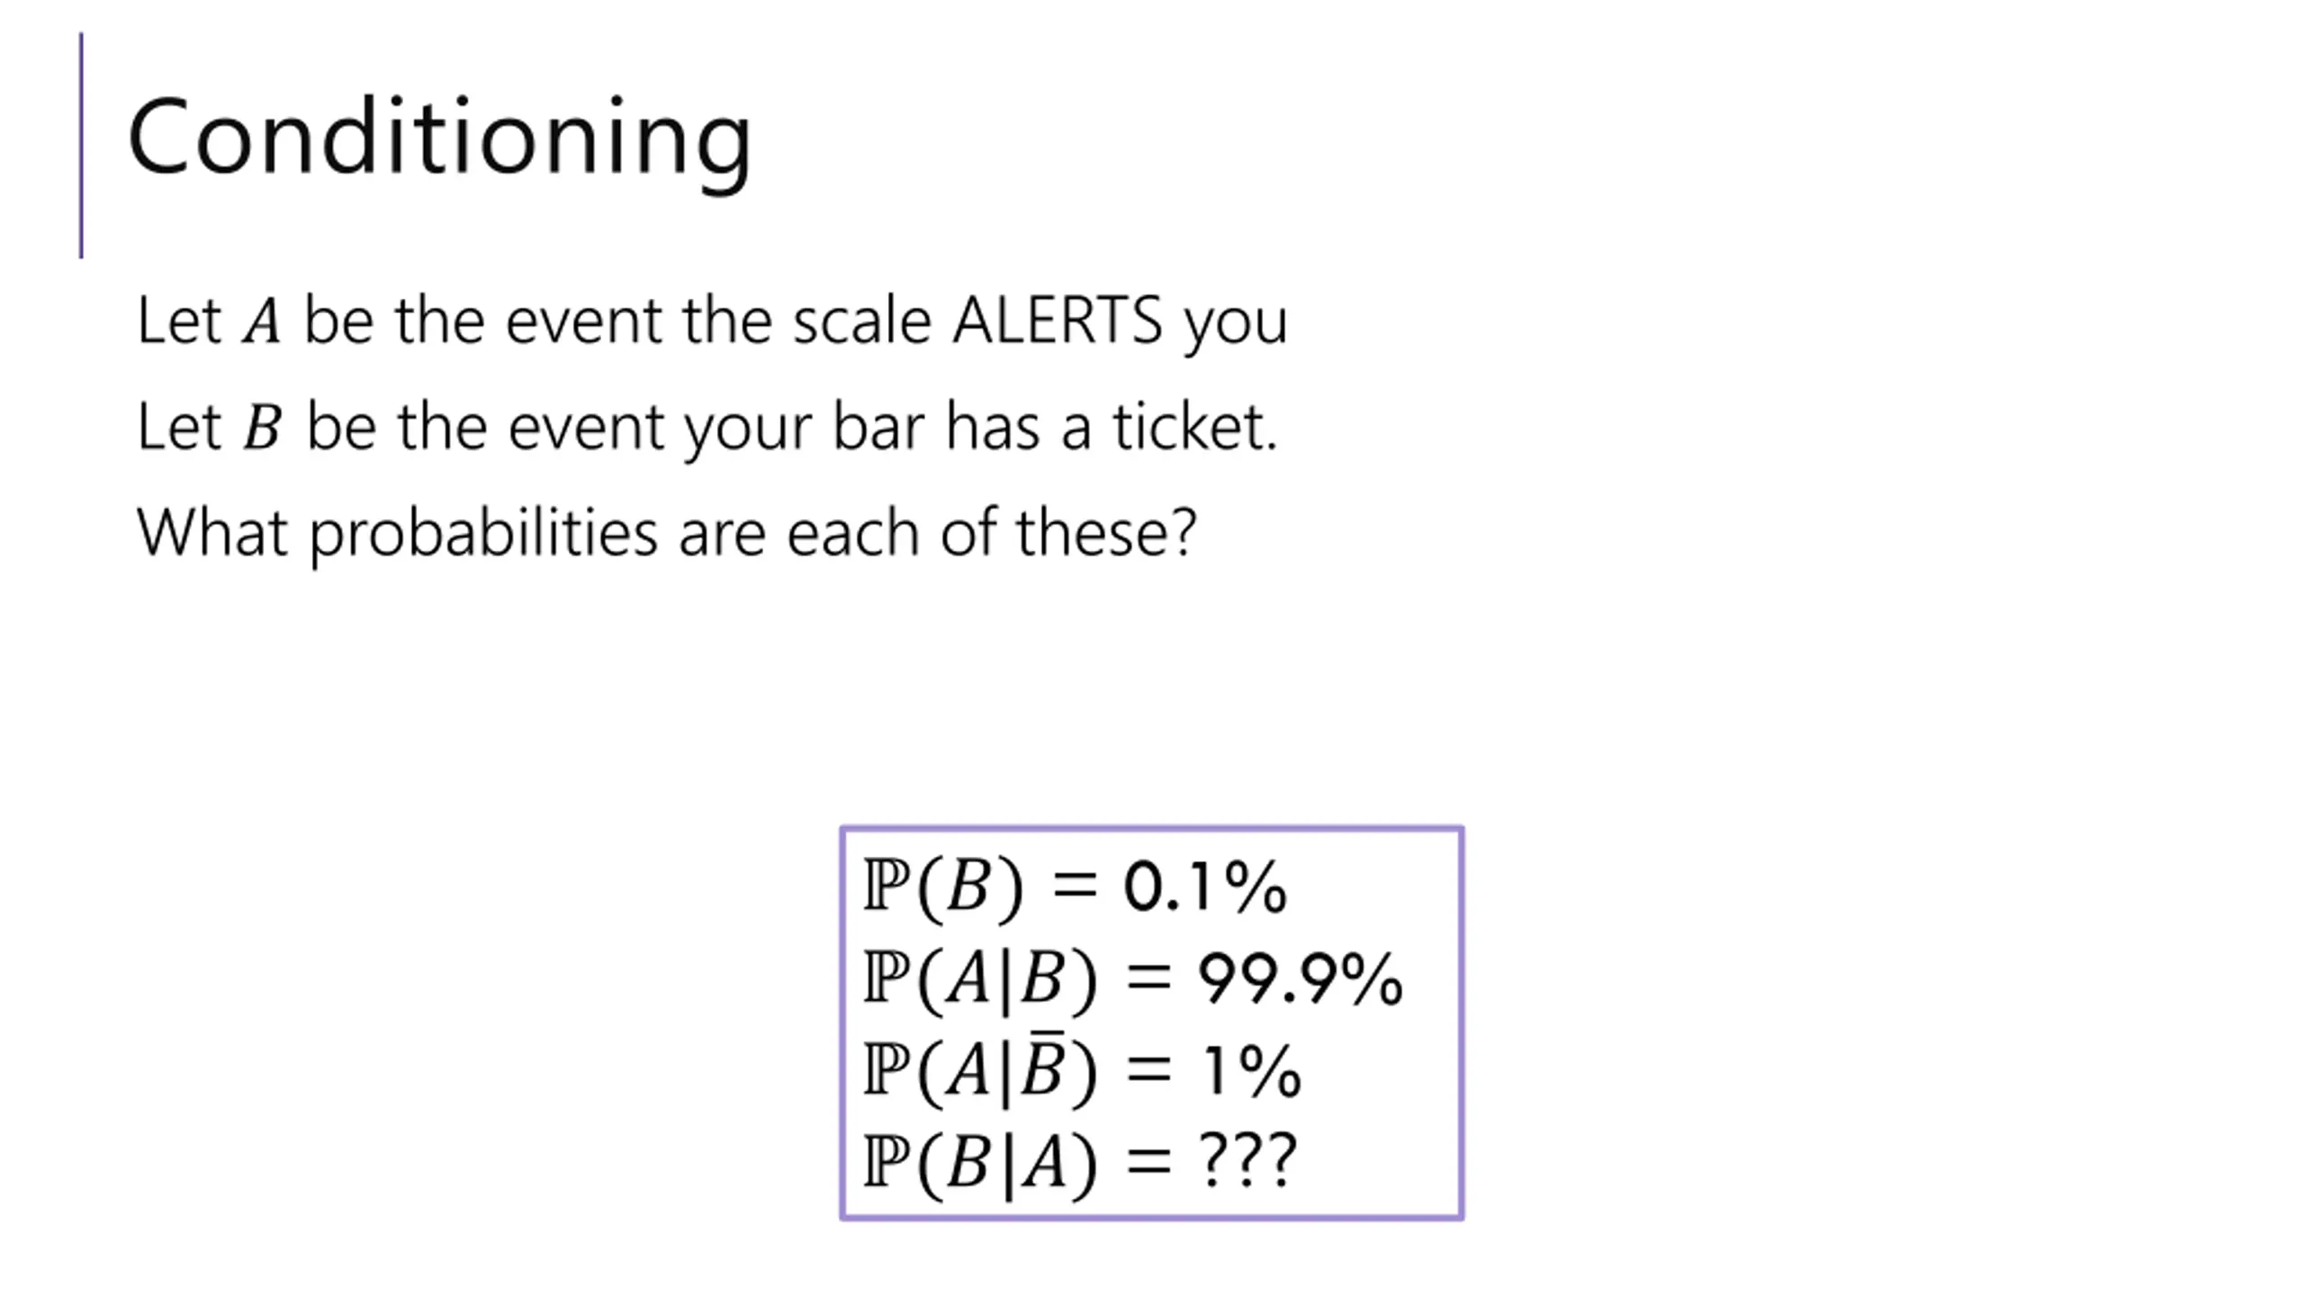Select the 0.1% value

pyautogui.click(x=1206, y=887)
